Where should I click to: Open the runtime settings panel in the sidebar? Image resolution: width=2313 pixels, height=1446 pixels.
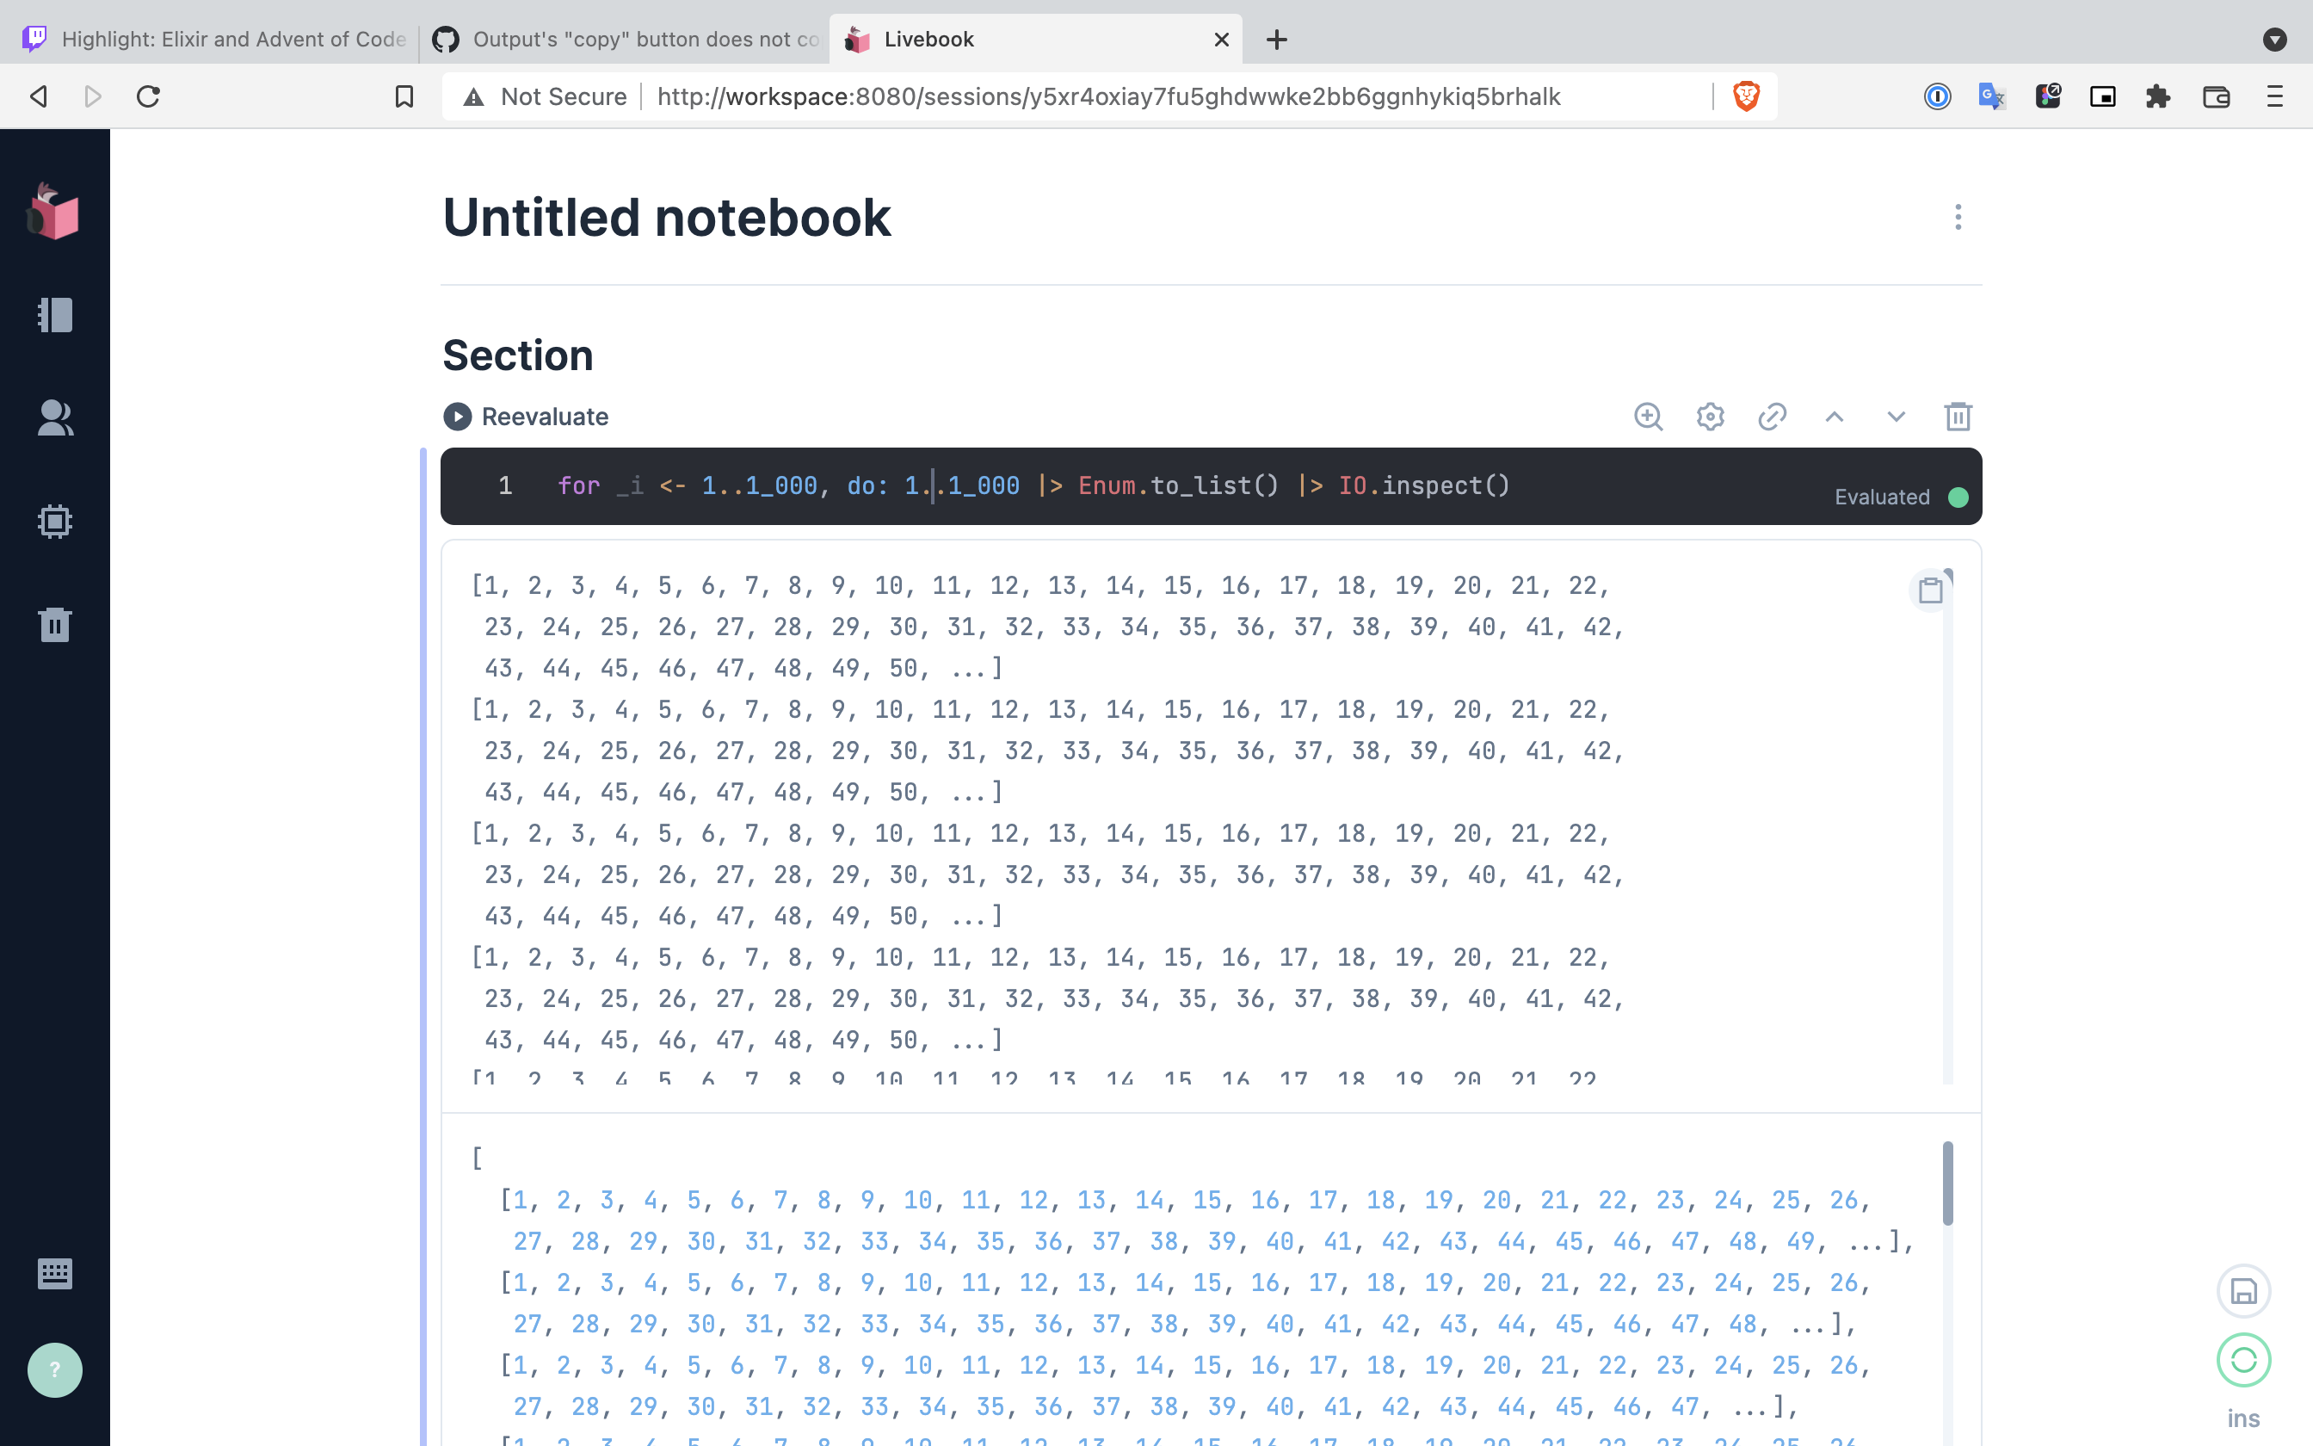pyautogui.click(x=54, y=522)
